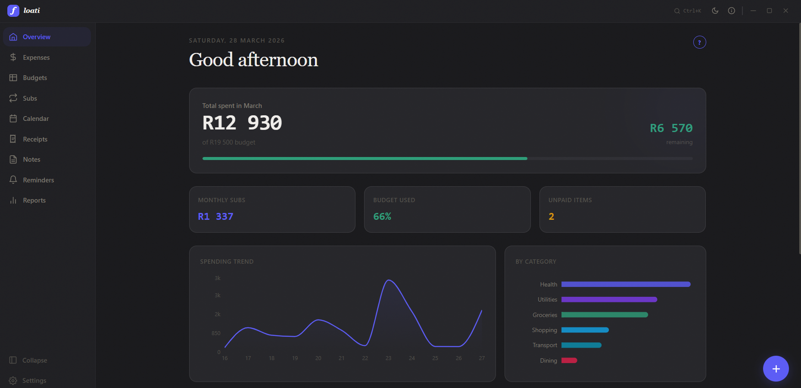The image size is (801, 388).
Task: Click the Collapse sidebar panel icon
Action: [x=13, y=360]
